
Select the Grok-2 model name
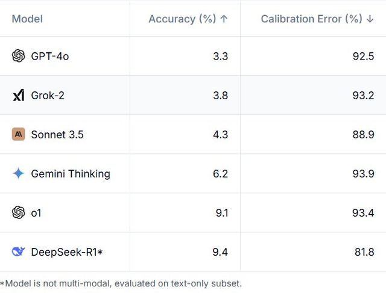48,95
